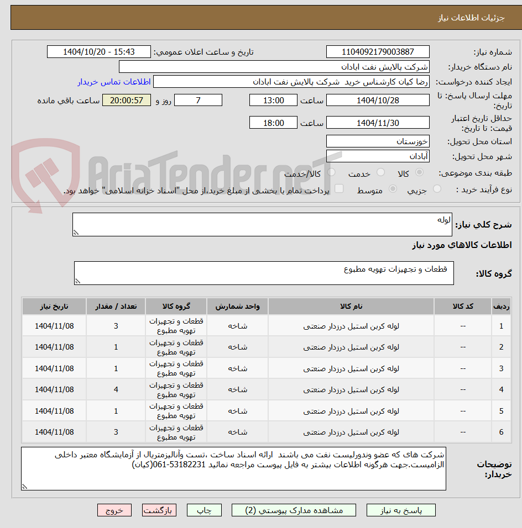Screen dimensions: 522x528
Task: Click the شماره نیاز number field
Action: [x=378, y=51]
